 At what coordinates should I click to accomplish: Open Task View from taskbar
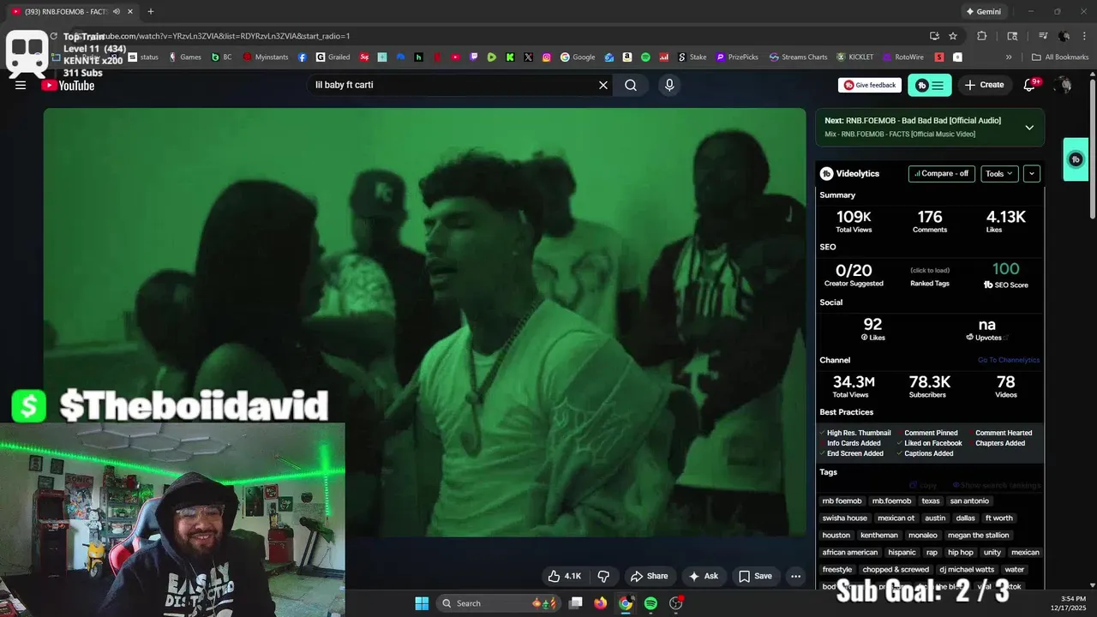[576, 603]
